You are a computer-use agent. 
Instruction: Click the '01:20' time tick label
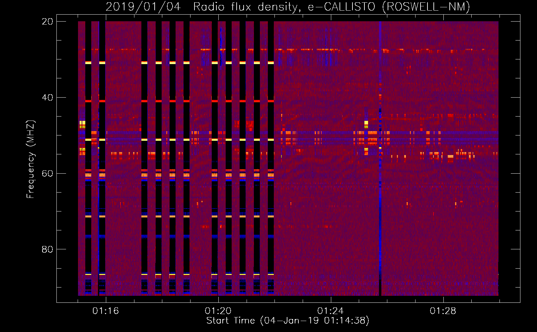pyautogui.click(x=218, y=311)
